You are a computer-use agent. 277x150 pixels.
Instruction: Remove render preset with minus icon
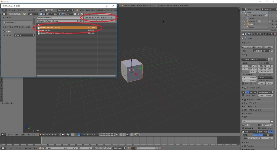tap(272, 59)
